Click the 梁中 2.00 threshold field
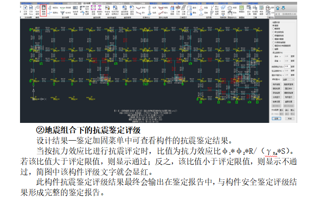The image size is (314, 203). (287, 56)
